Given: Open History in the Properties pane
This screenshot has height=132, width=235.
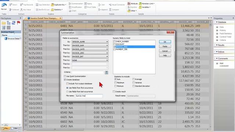Looking at the screenshot, I should [223, 30].
